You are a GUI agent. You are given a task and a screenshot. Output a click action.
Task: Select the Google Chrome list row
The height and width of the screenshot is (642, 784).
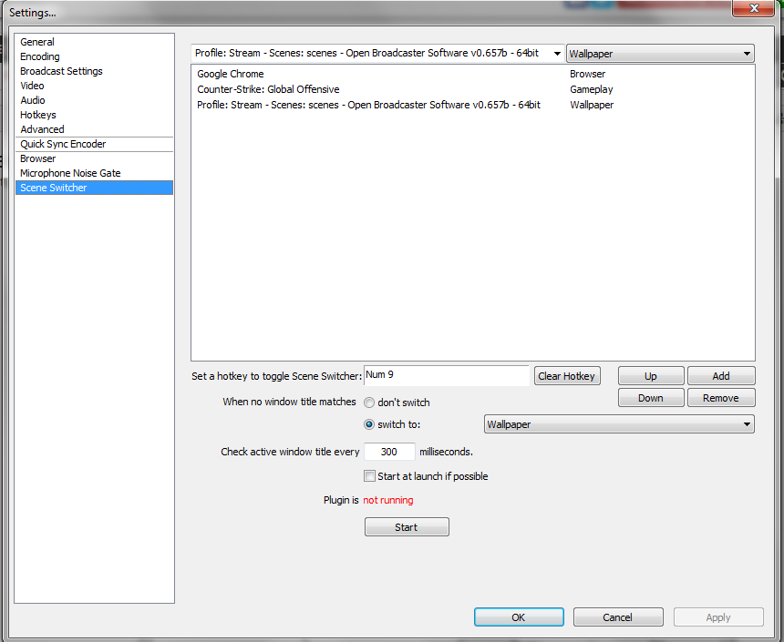click(472, 74)
